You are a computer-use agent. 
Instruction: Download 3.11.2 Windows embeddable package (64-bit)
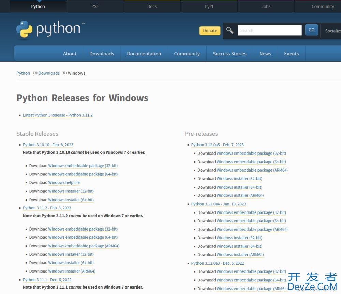point(83,237)
